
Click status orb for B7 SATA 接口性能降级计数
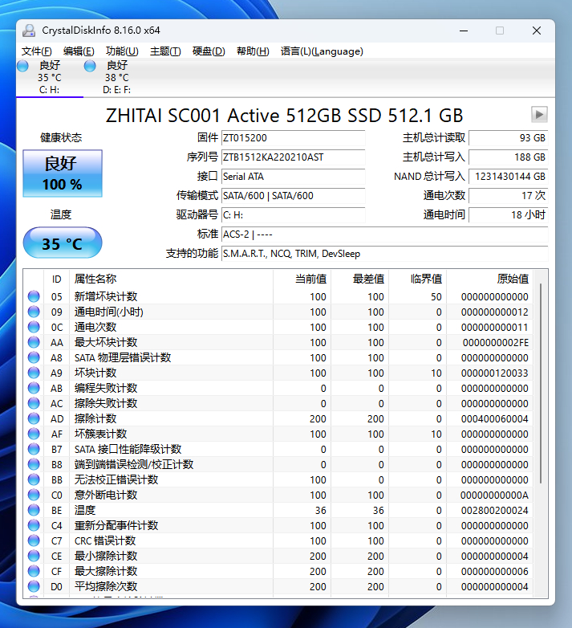[34, 449]
